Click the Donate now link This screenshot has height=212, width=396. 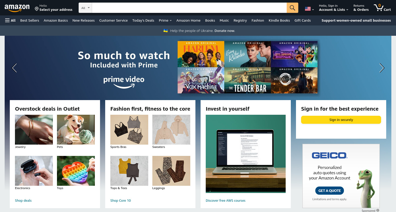point(225,31)
